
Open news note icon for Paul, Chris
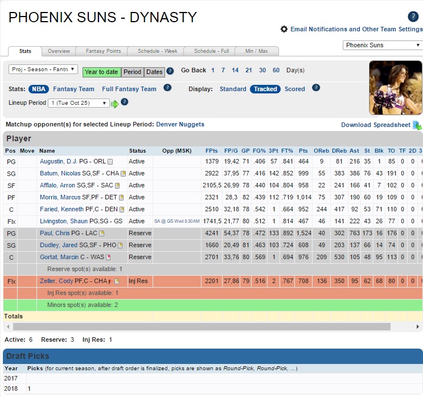[102, 233]
